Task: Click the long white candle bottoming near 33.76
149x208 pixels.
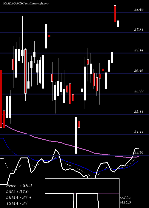Action: (x=76, y=135)
